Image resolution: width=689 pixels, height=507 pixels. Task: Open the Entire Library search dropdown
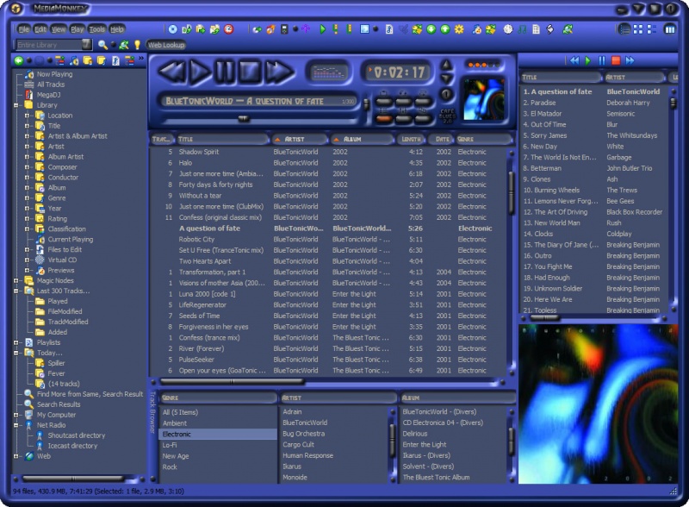(x=87, y=44)
